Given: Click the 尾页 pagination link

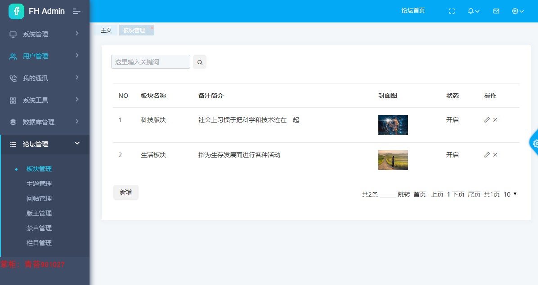Looking at the screenshot, I should tap(474, 194).
